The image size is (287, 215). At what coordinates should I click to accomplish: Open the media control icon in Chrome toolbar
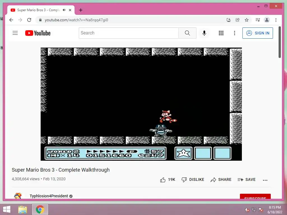(258, 20)
